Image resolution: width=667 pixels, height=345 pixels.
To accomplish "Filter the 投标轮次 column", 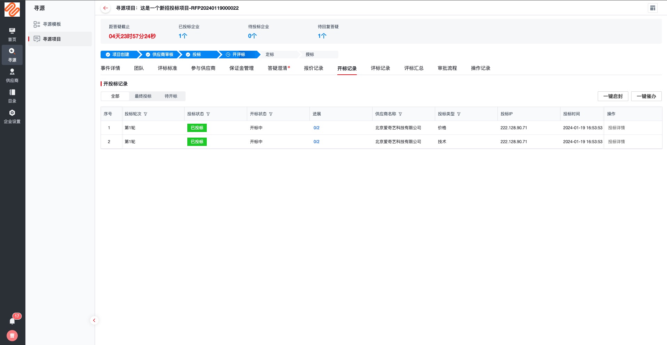I will click(x=146, y=114).
